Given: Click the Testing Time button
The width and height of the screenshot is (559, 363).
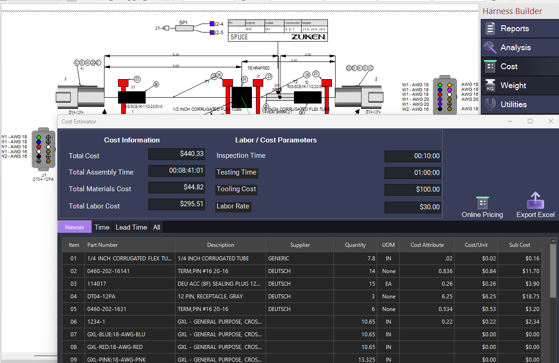Looking at the screenshot, I should click(237, 172).
